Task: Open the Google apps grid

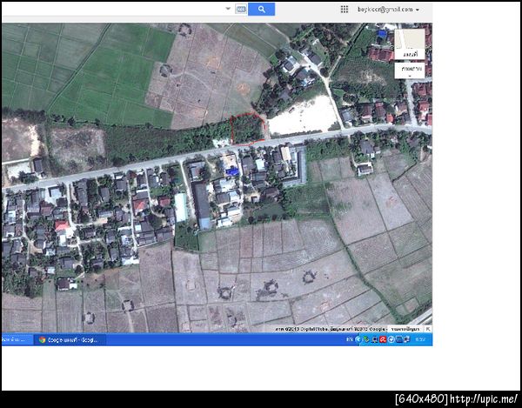Action: 345,10
